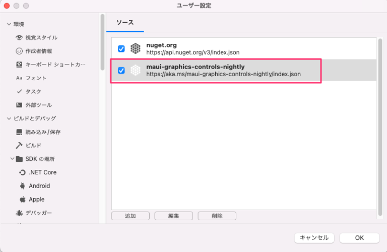Click the .NET Core icon

23,172
